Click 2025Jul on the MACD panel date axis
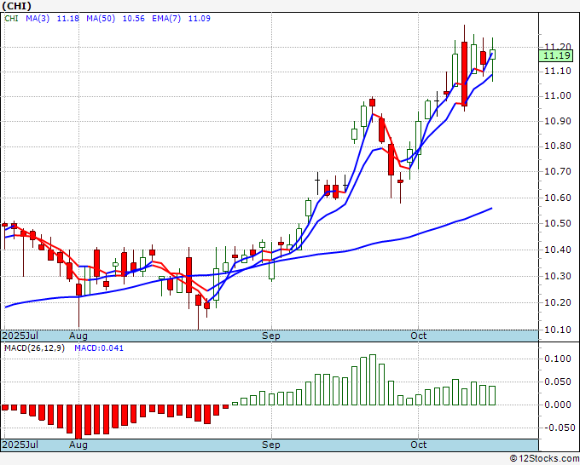This screenshot has width=580, height=465. pos(20,445)
